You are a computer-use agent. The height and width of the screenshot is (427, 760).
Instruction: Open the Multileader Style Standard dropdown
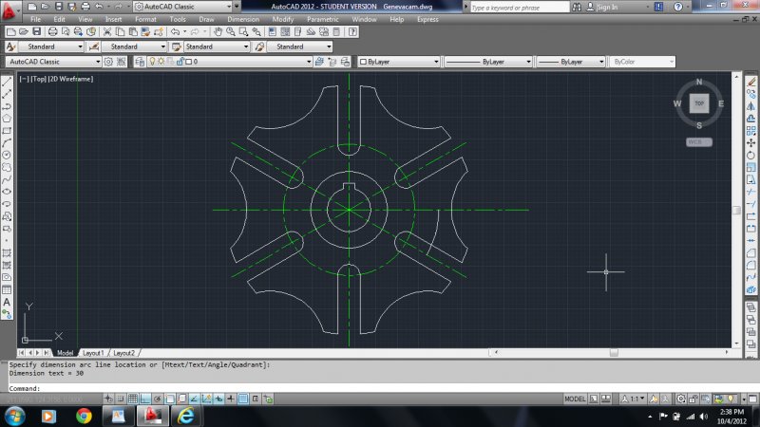point(299,46)
